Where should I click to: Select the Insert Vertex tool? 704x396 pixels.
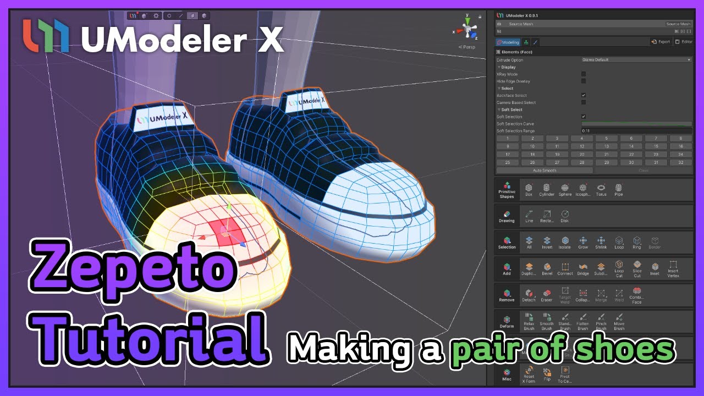pos(673,268)
